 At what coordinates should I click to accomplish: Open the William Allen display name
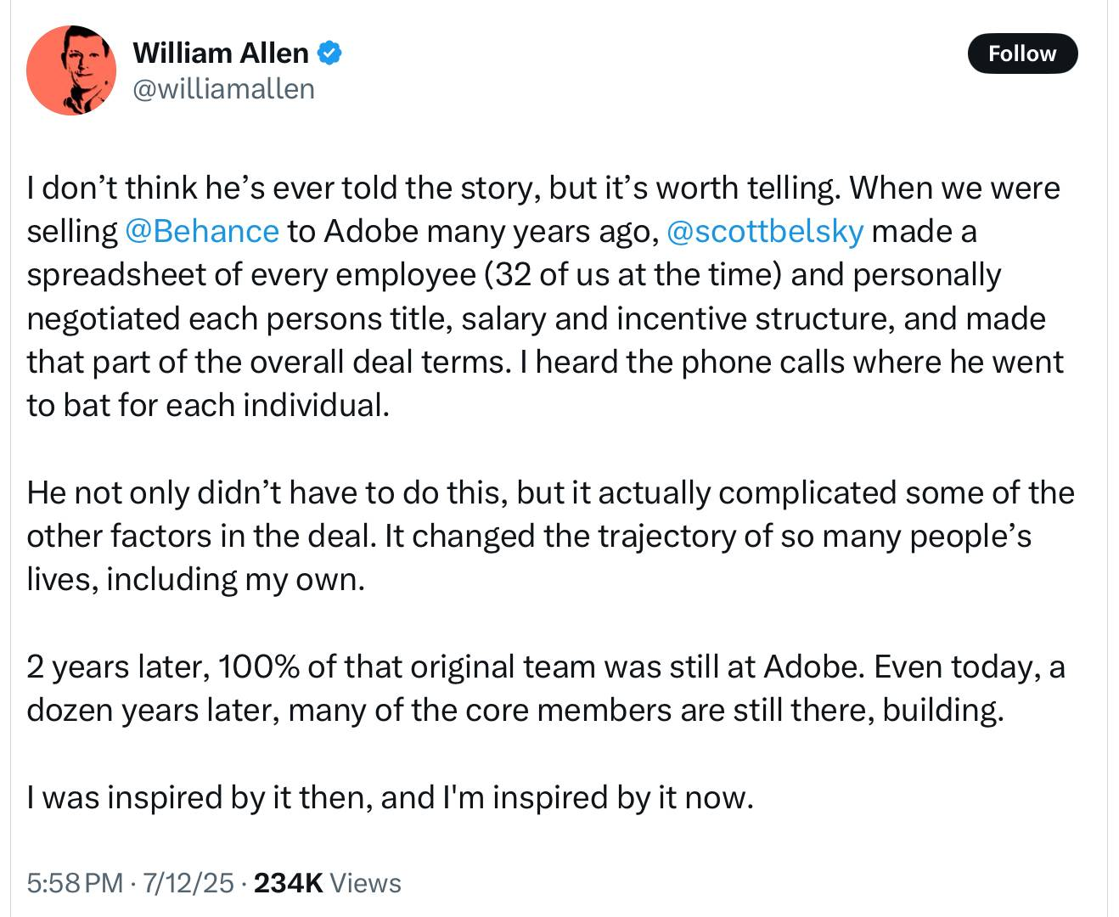[x=221, y=53]
